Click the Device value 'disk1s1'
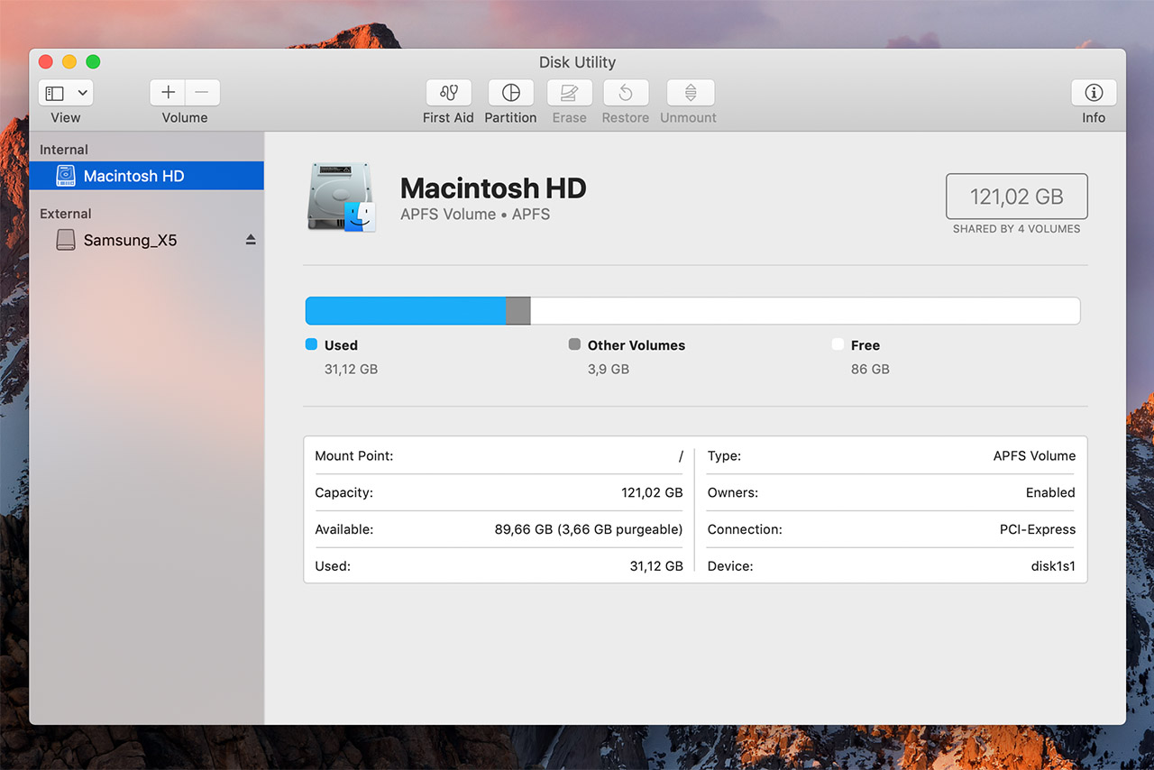 pyautogui.click(x=1053, y=566)
